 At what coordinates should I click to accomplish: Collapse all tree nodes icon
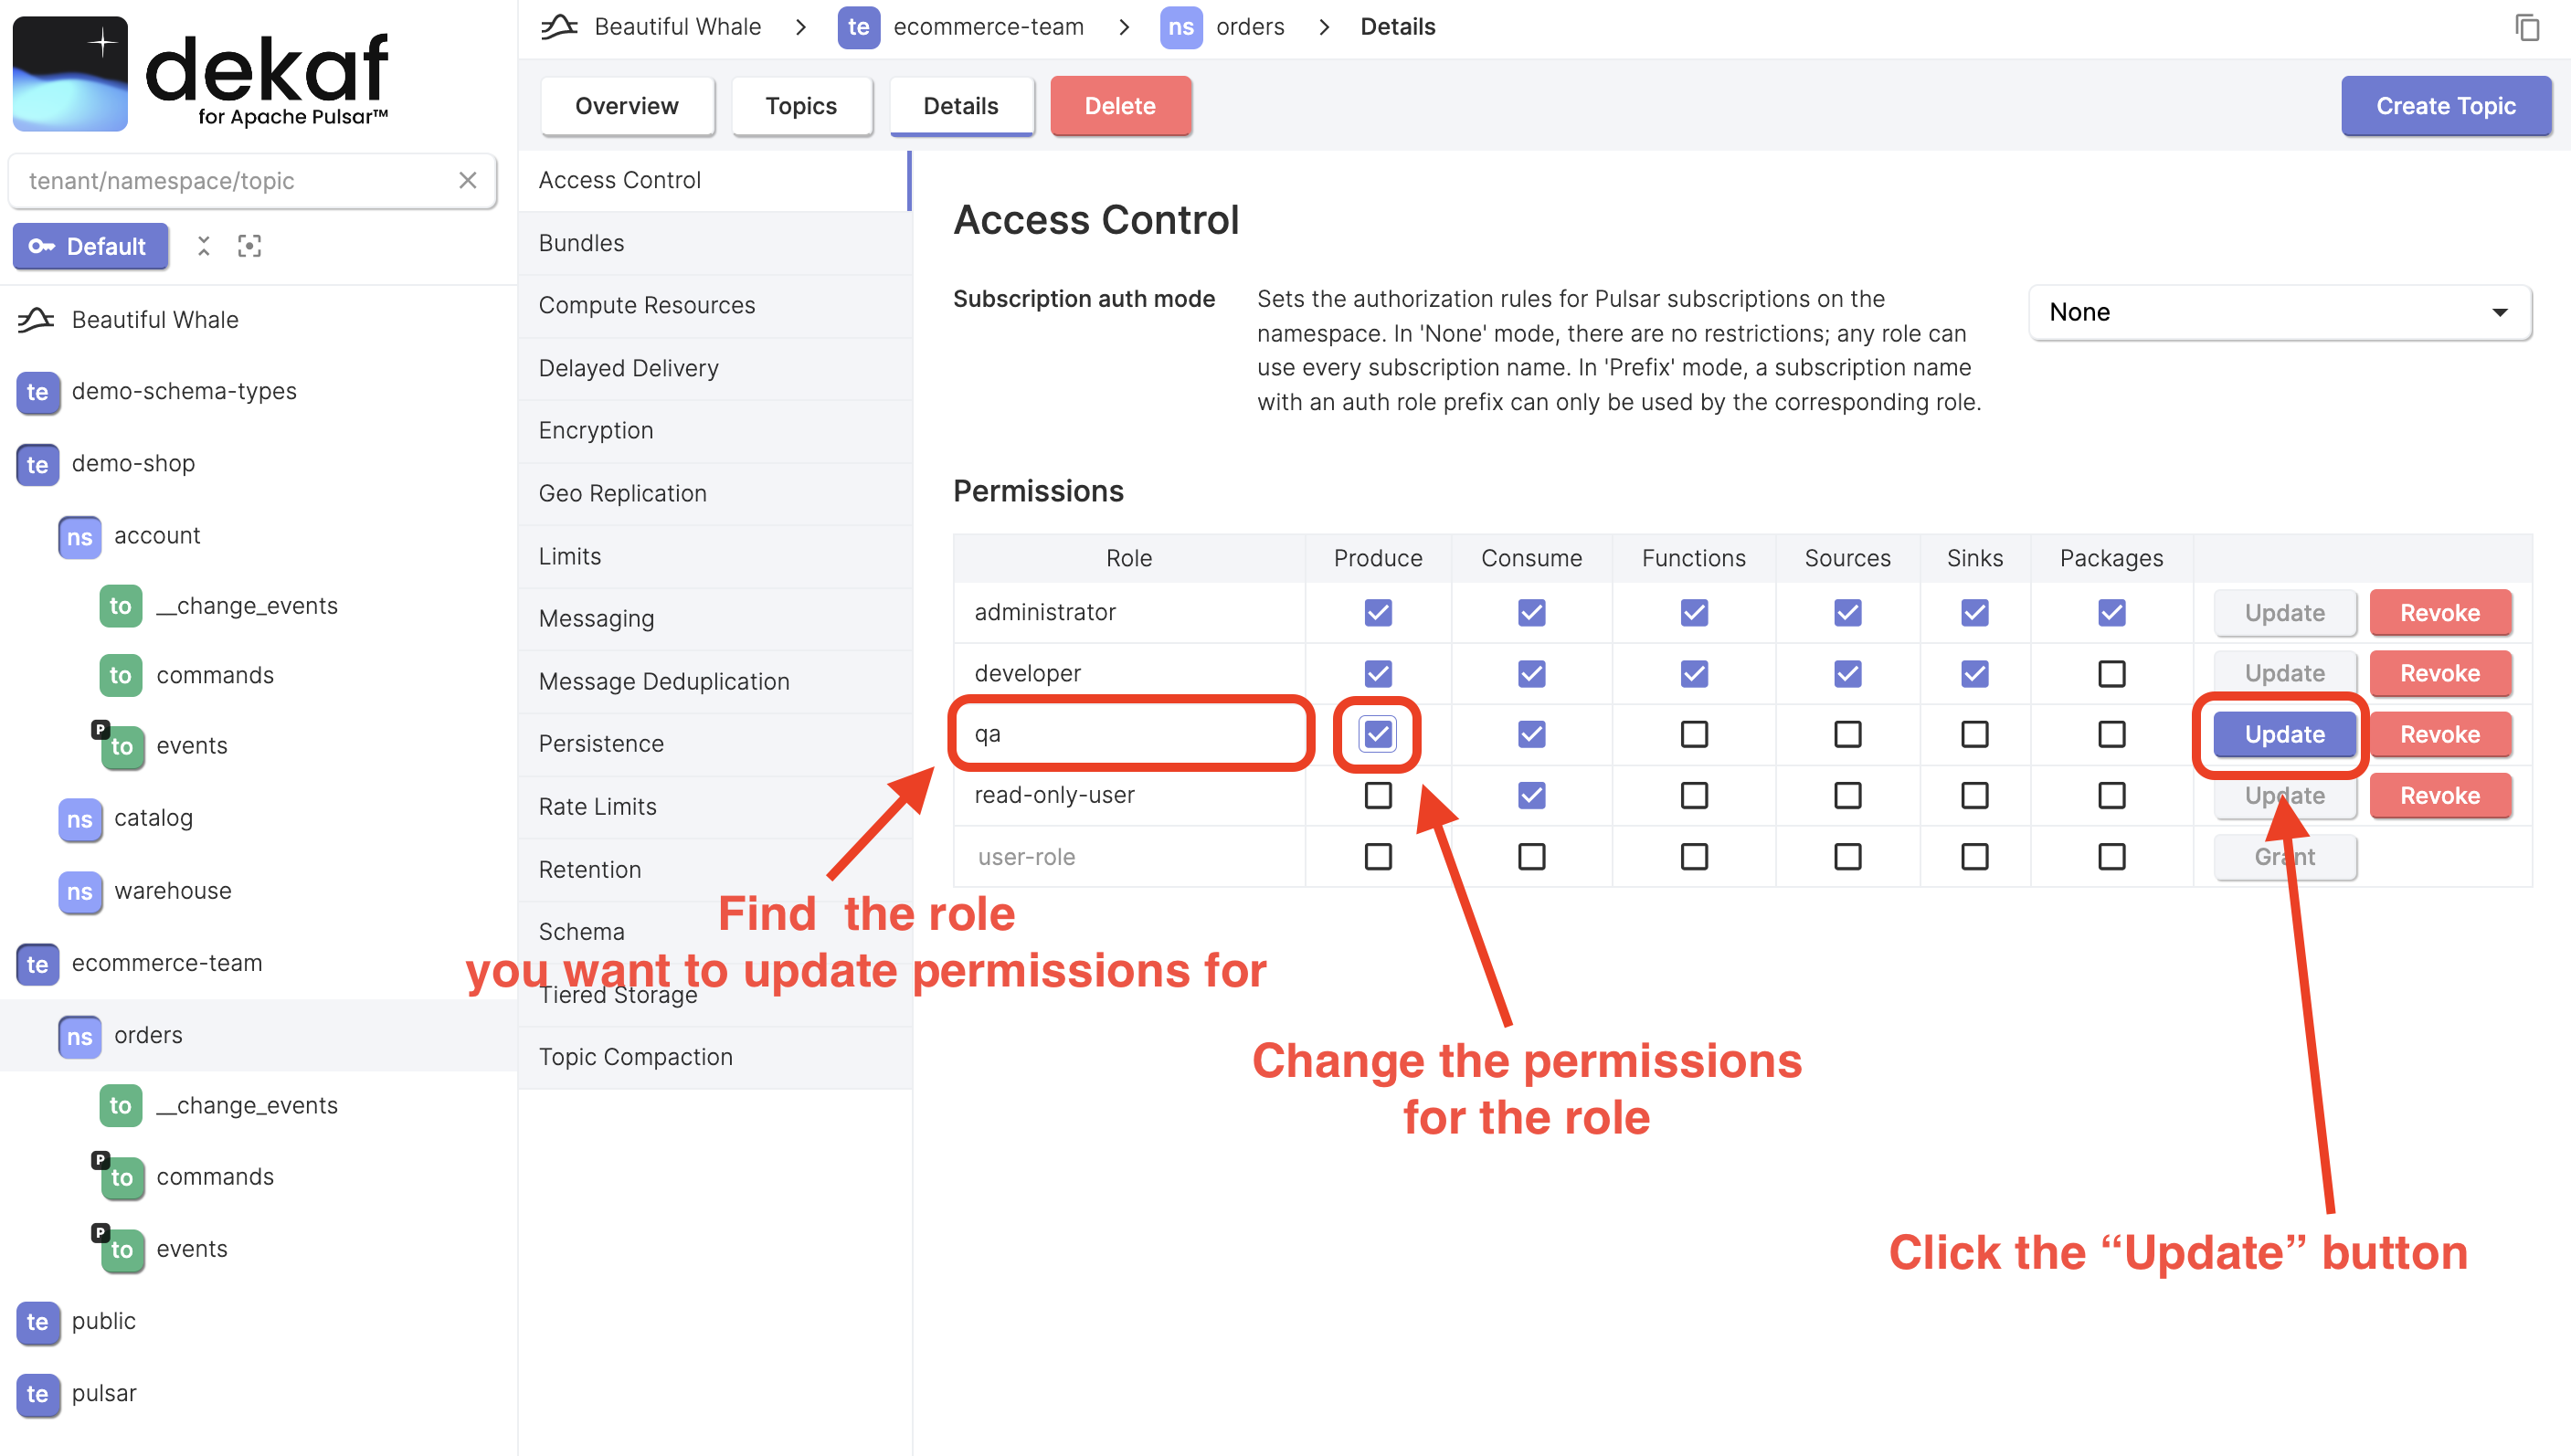203,246
